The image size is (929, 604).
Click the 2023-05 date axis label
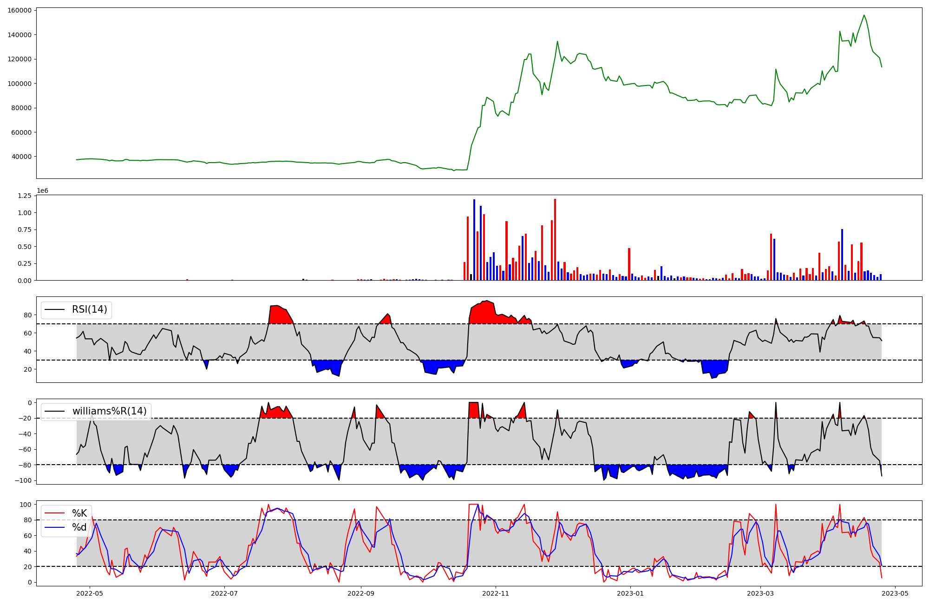pos(895,593)
